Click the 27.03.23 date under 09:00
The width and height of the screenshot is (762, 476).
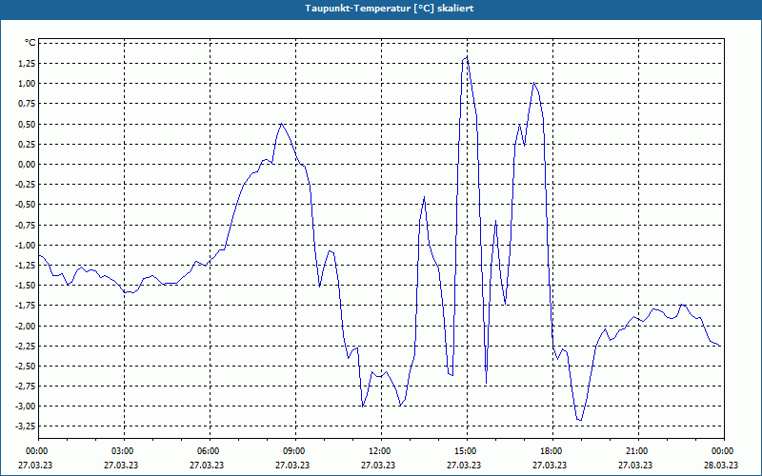pos(292,466)
